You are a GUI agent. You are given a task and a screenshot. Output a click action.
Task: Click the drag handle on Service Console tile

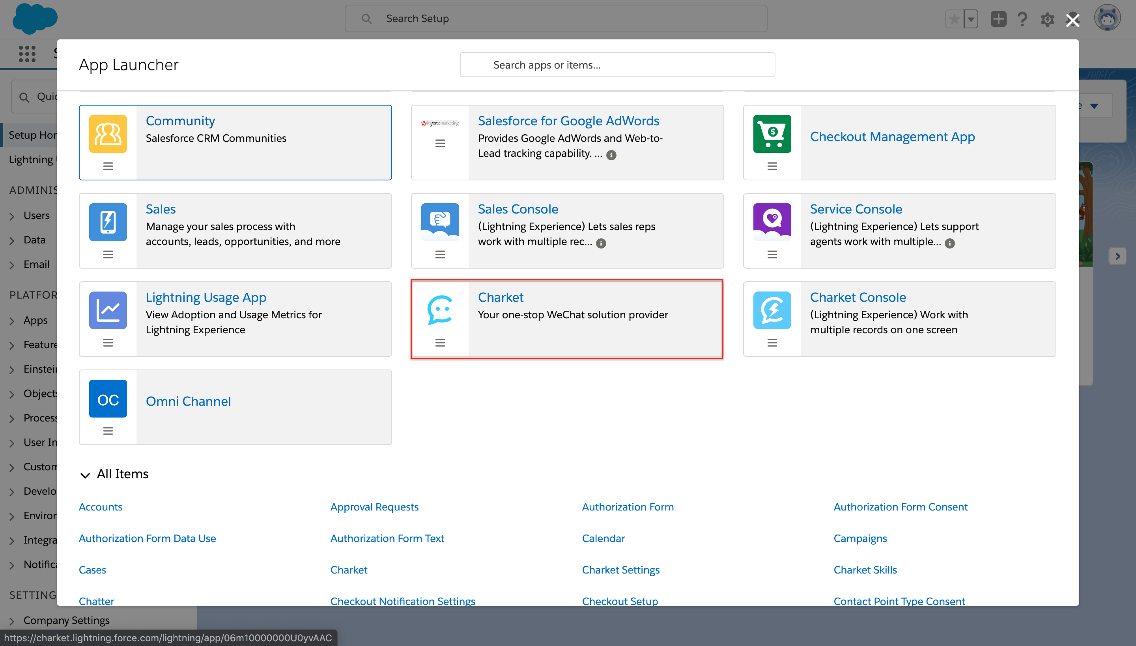coord(772,254)
